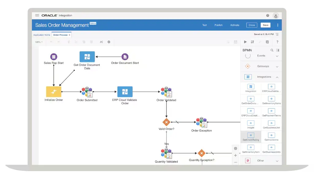Viewport: 314px width, 184px height.
Task: Select the ERP Cloud Validate Order node
Action: 125,92
